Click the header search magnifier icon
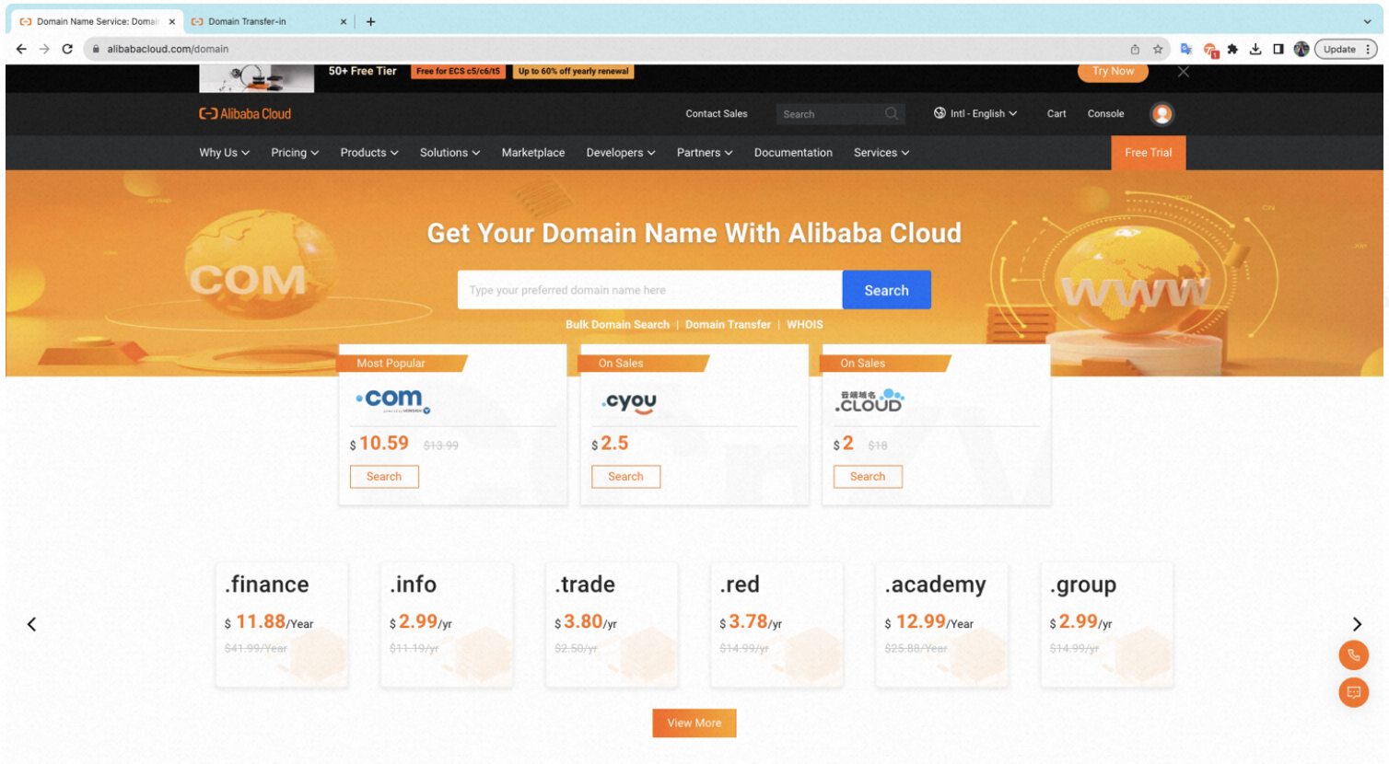The width and height of the screenshot is (1389, 764). tap(892, 113)
